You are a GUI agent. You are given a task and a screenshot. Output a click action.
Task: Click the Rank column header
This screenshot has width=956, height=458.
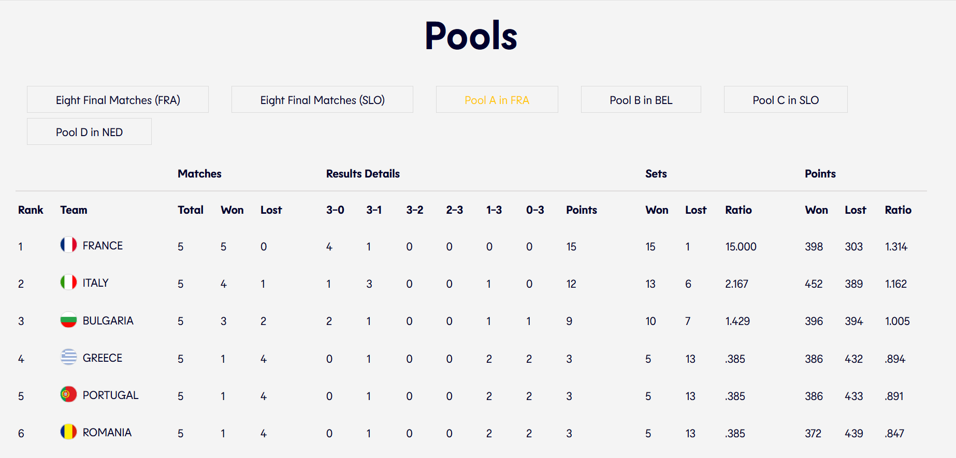[31, 210]
